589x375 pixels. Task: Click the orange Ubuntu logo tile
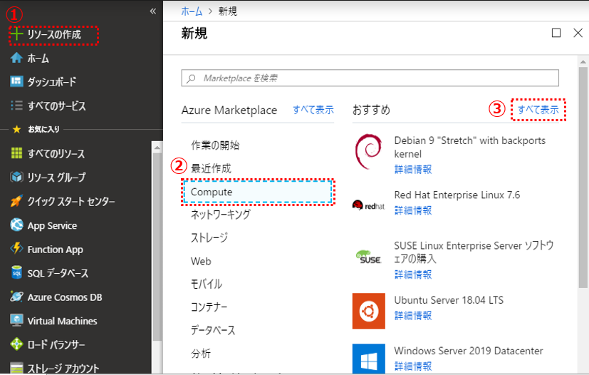click(x=368, y=311)
